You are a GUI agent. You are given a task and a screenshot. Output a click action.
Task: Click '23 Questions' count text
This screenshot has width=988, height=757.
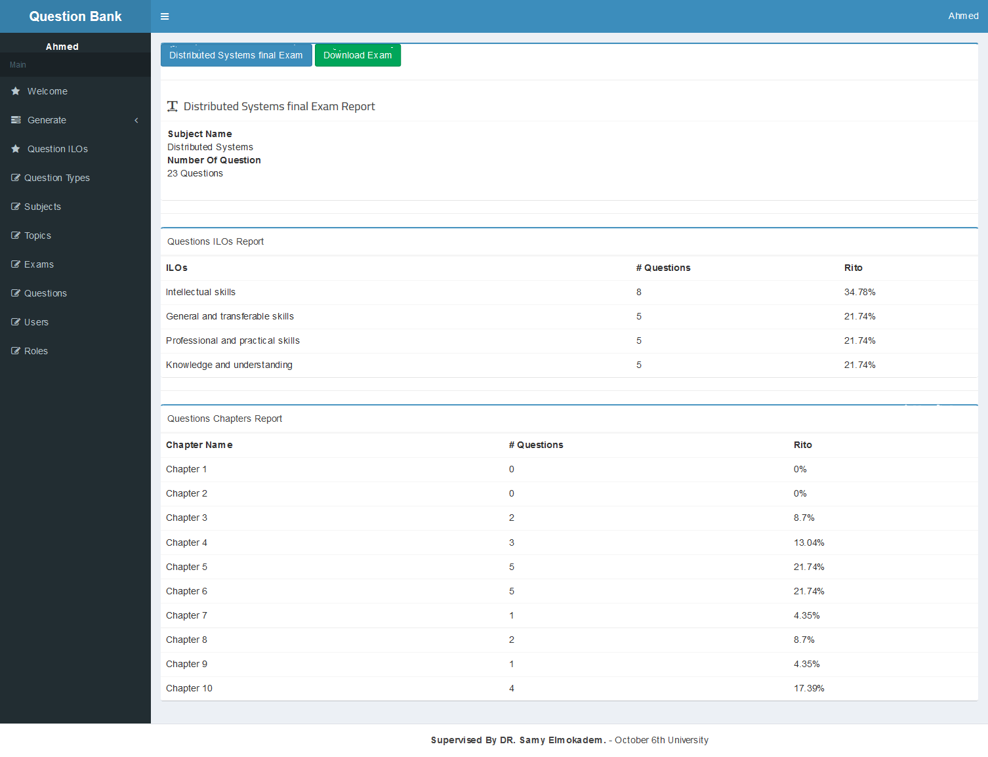click(195, 173)
